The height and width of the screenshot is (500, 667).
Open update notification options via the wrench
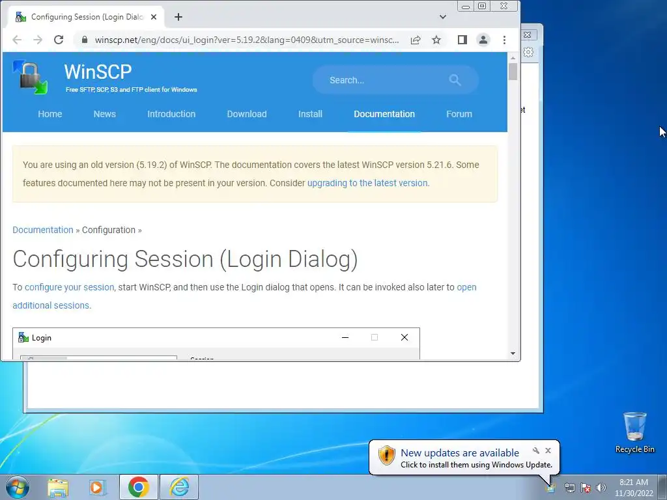click(x=536, y=451)
